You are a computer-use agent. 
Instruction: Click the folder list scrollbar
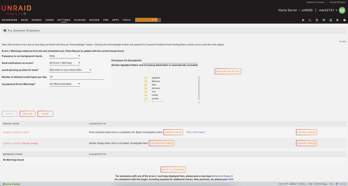199,88
